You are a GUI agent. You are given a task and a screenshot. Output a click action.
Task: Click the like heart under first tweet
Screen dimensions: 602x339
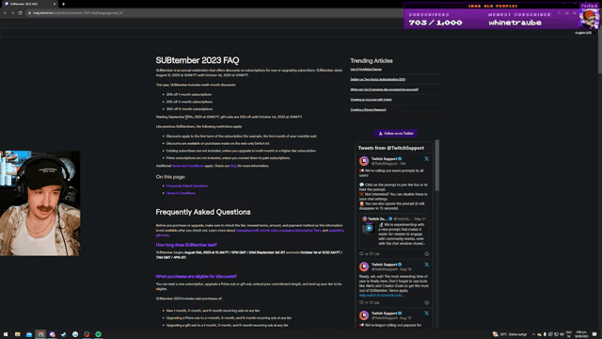click(x=372, y=254)
